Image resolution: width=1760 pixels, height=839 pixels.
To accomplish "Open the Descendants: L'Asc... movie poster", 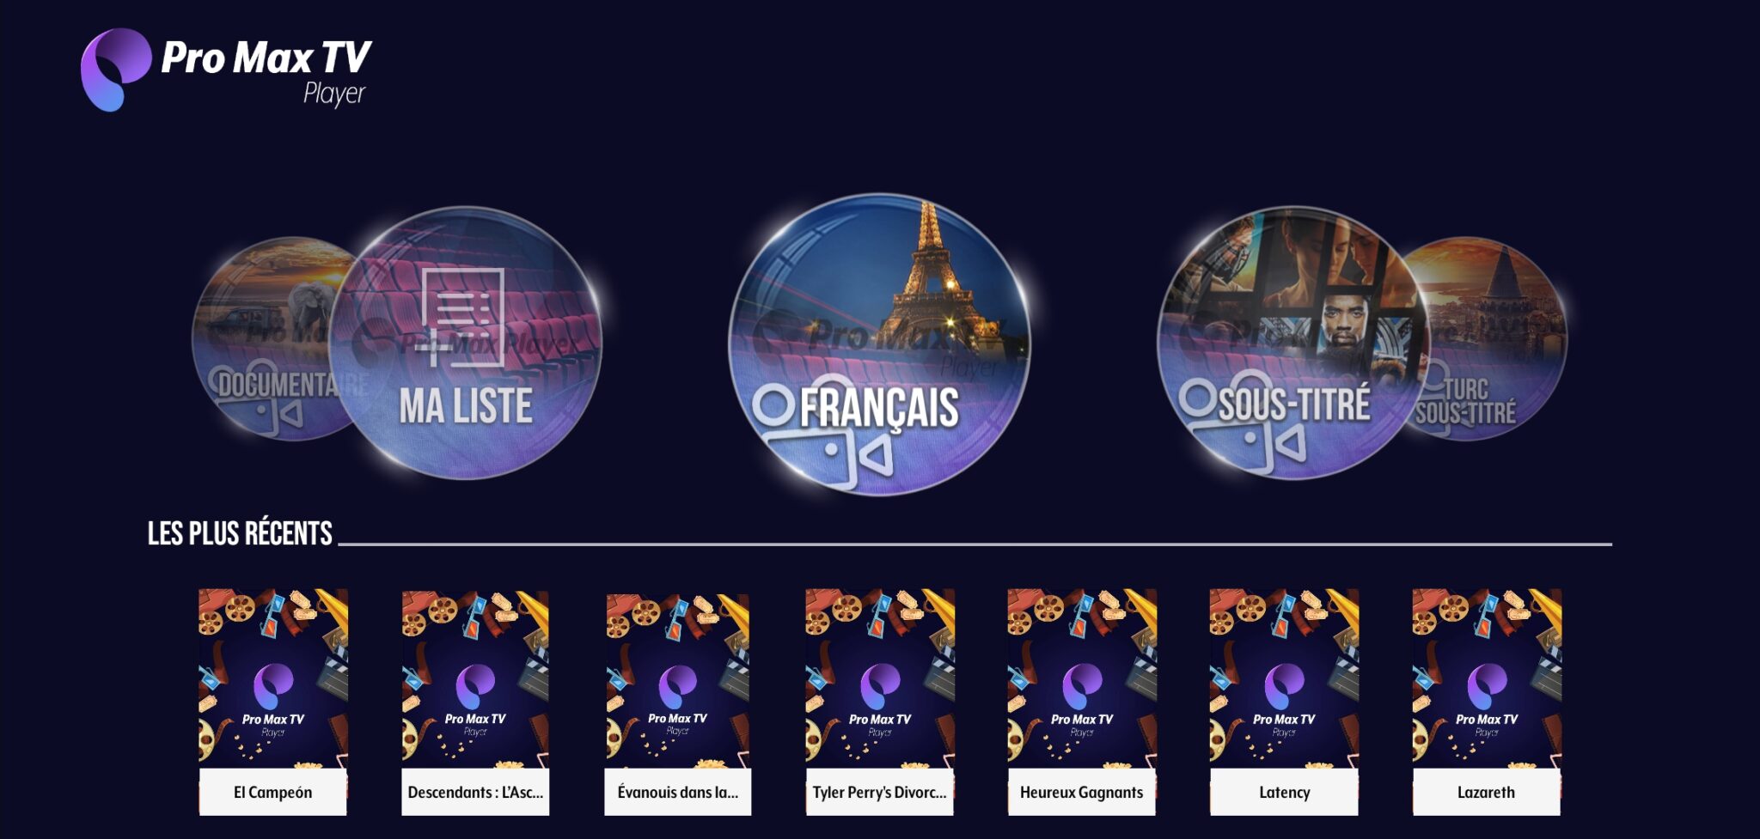I will click(x=475, y=678).
